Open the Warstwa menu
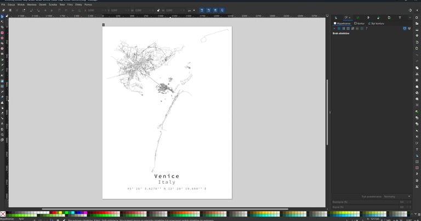Image resolution: width=421 pixels, height=221 pixels. pyautogui.click(x=32, y=4)
